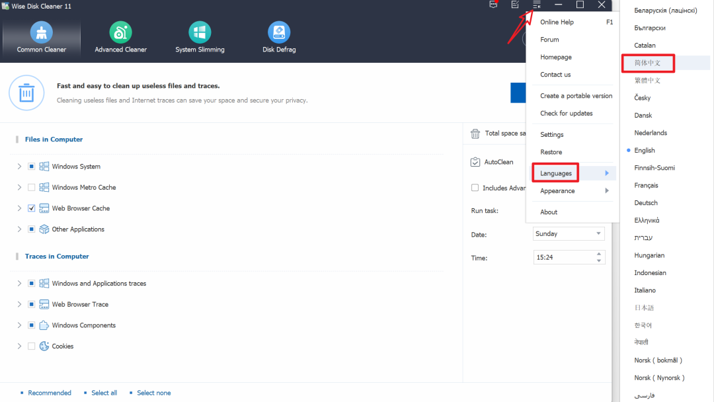
Task: Increase the Time value with up arrow
Action: point(599,254)
